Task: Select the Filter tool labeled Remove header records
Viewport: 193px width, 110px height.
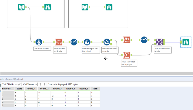Action: coord(107,42)
